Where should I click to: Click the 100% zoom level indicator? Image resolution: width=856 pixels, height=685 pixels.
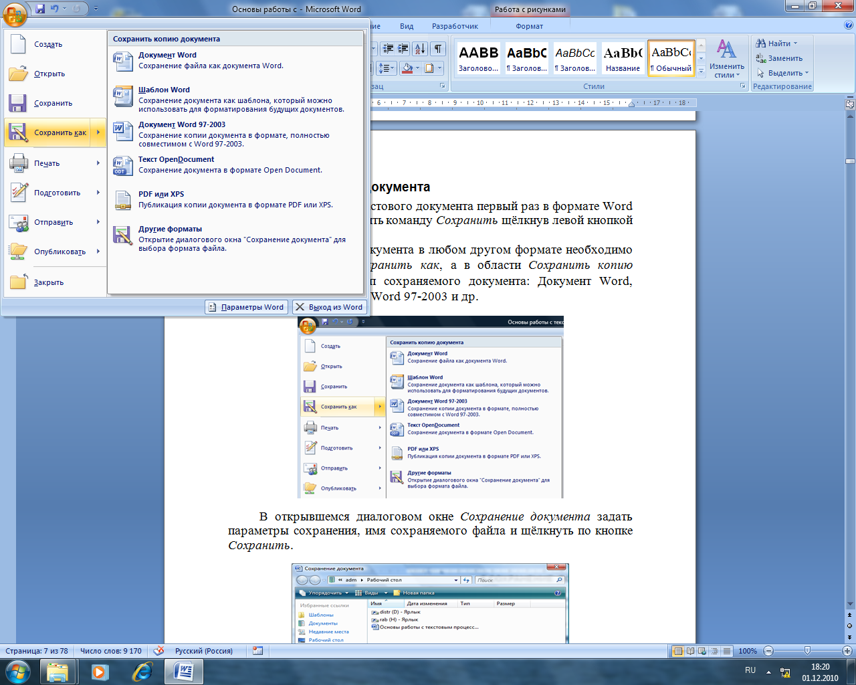coord(748,651)
